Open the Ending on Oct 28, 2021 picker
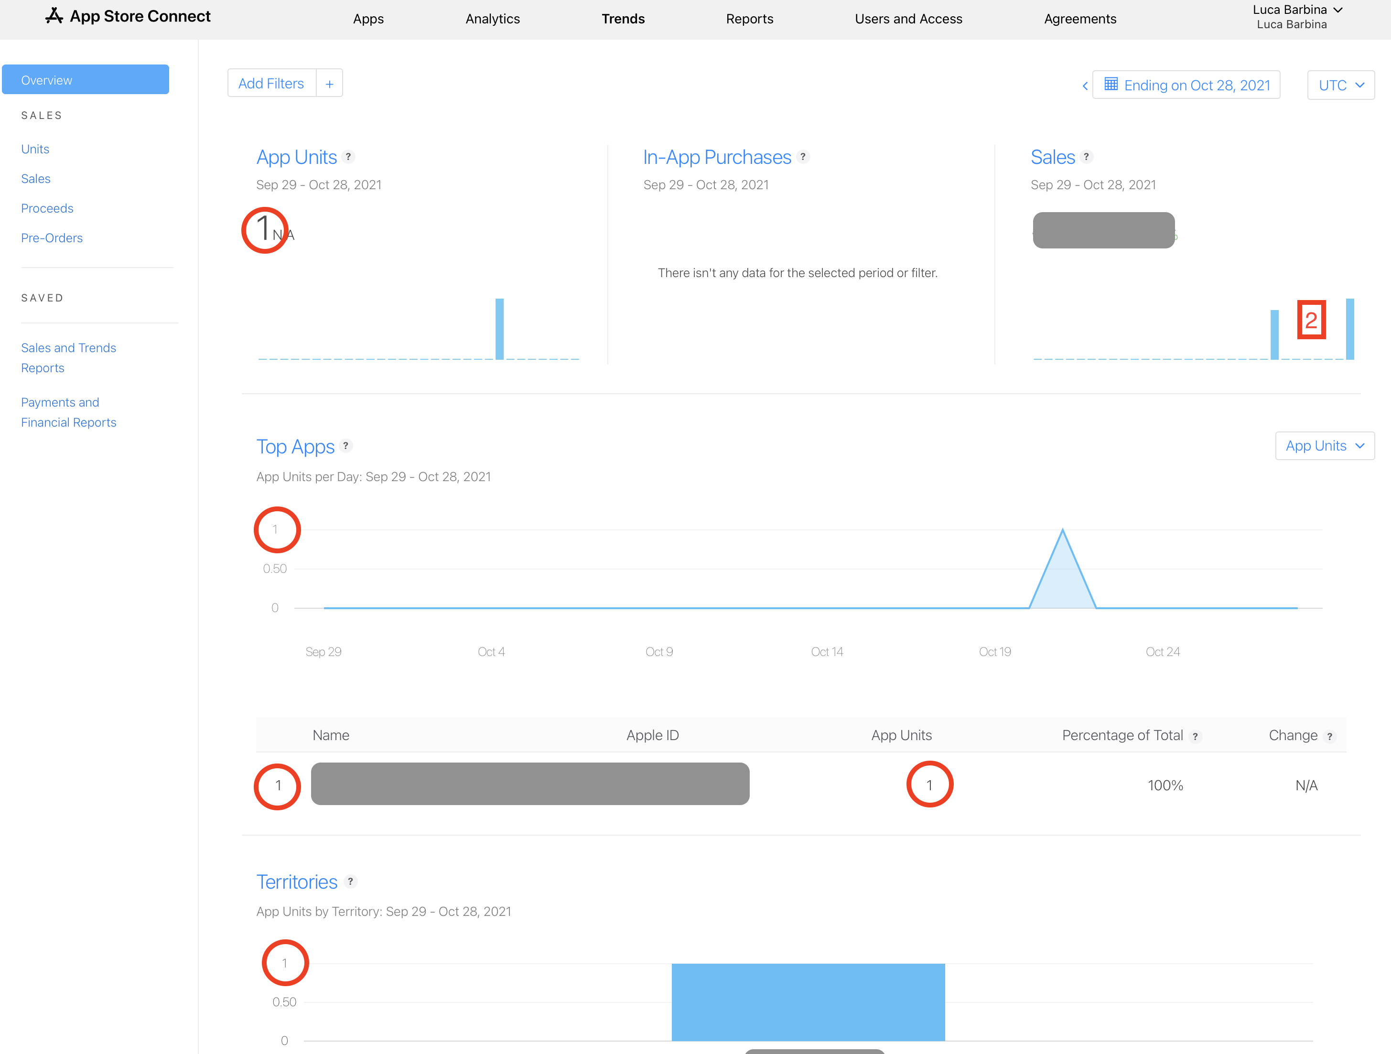The width and height of the screenshot is (1391, 1054). tap(1186, 85)
